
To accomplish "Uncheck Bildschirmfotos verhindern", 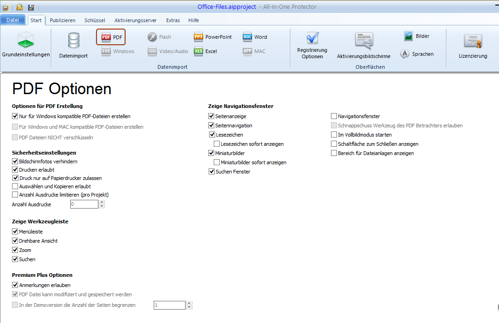I will tap(15, 161).
